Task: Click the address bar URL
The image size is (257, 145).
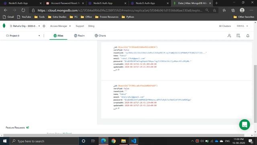Action: 120,10
